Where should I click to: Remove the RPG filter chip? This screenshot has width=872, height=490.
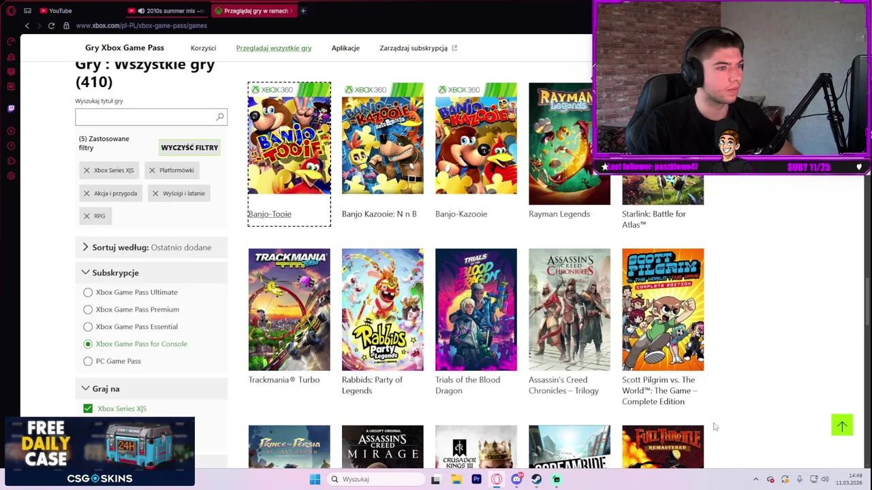(87, 216)
